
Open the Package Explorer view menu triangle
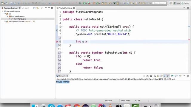(46, 8)
